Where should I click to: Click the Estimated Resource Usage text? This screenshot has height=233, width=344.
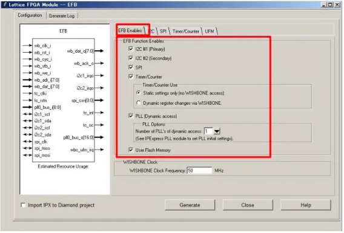pyautogui.click(x=63, y=166)
